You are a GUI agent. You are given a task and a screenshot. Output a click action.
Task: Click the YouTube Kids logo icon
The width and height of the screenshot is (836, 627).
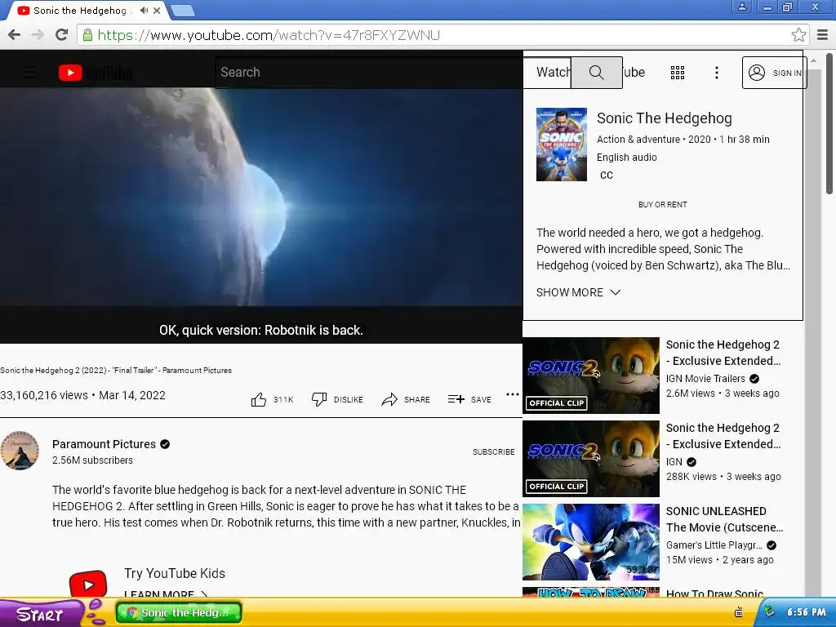tap(88, 585)
